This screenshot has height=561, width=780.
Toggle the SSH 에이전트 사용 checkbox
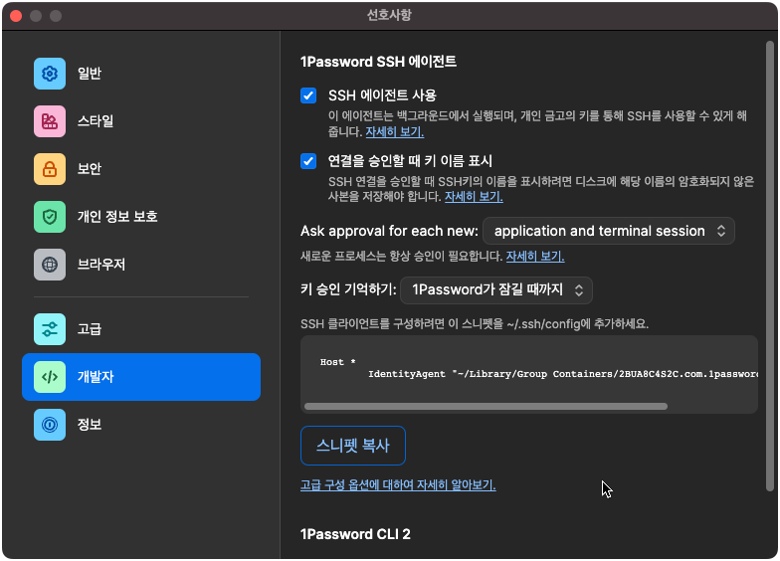[x=308, y=95]
